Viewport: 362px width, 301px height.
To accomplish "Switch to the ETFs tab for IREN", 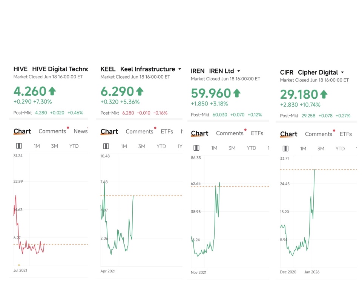I will point(257,133).
